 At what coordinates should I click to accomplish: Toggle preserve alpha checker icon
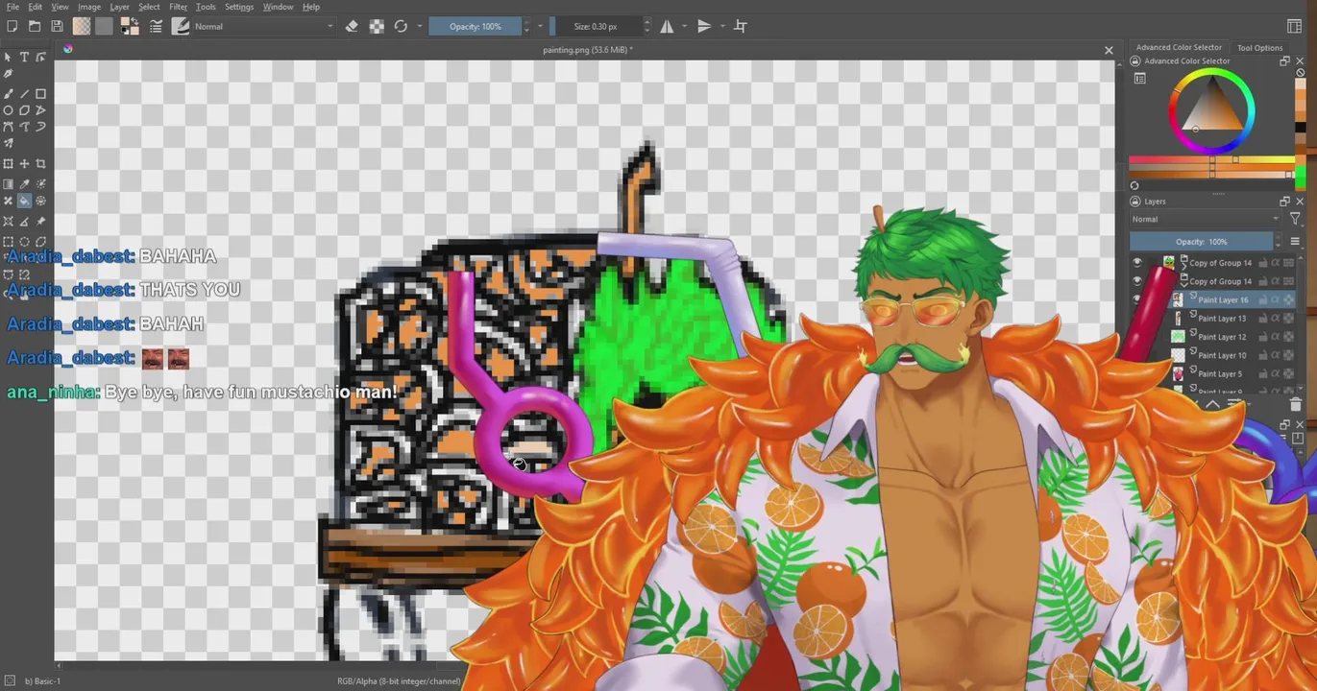click(x=377, y=26)
